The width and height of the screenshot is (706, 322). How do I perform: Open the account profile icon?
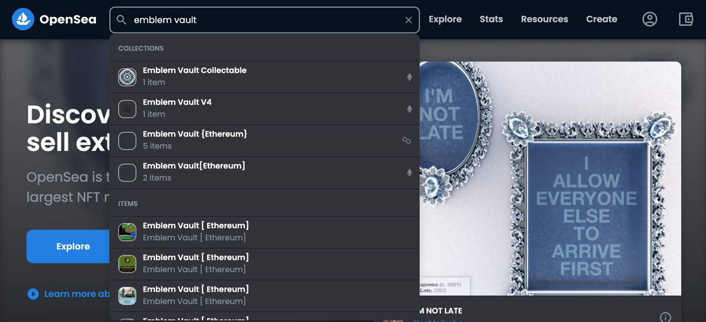coord(650,19)
